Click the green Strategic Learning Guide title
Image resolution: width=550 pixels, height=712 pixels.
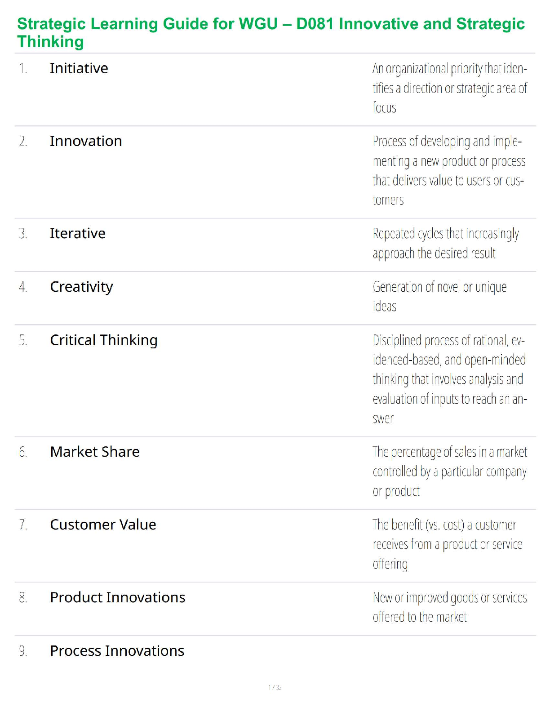271,32
